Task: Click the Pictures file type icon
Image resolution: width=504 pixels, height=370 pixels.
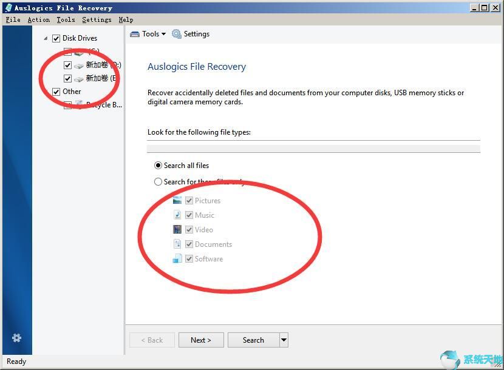Action: (x=177, y=200)
